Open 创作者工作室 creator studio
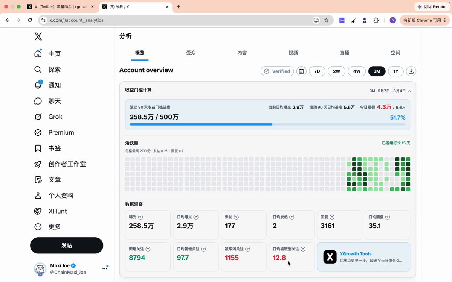452x282 pixels. [x=60, y=164]
